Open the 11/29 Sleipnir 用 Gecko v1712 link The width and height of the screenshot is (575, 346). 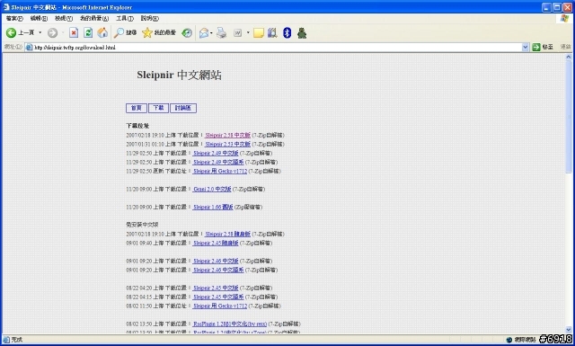tap(220, 171)
